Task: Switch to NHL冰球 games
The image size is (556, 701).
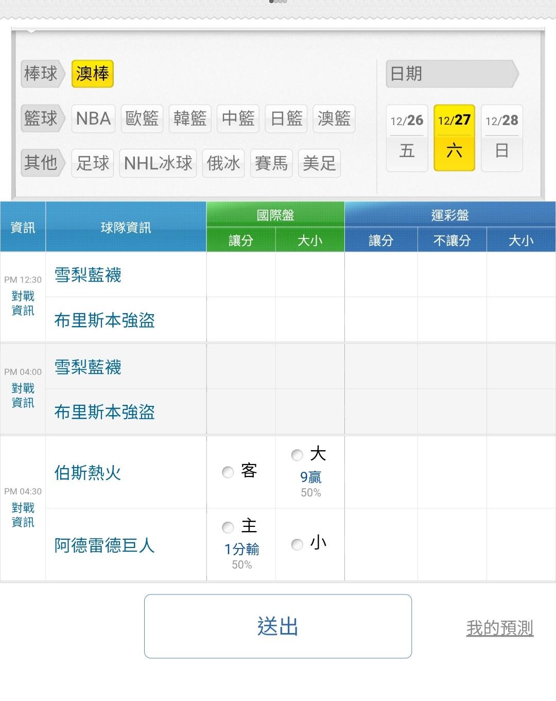Action: 158,163
